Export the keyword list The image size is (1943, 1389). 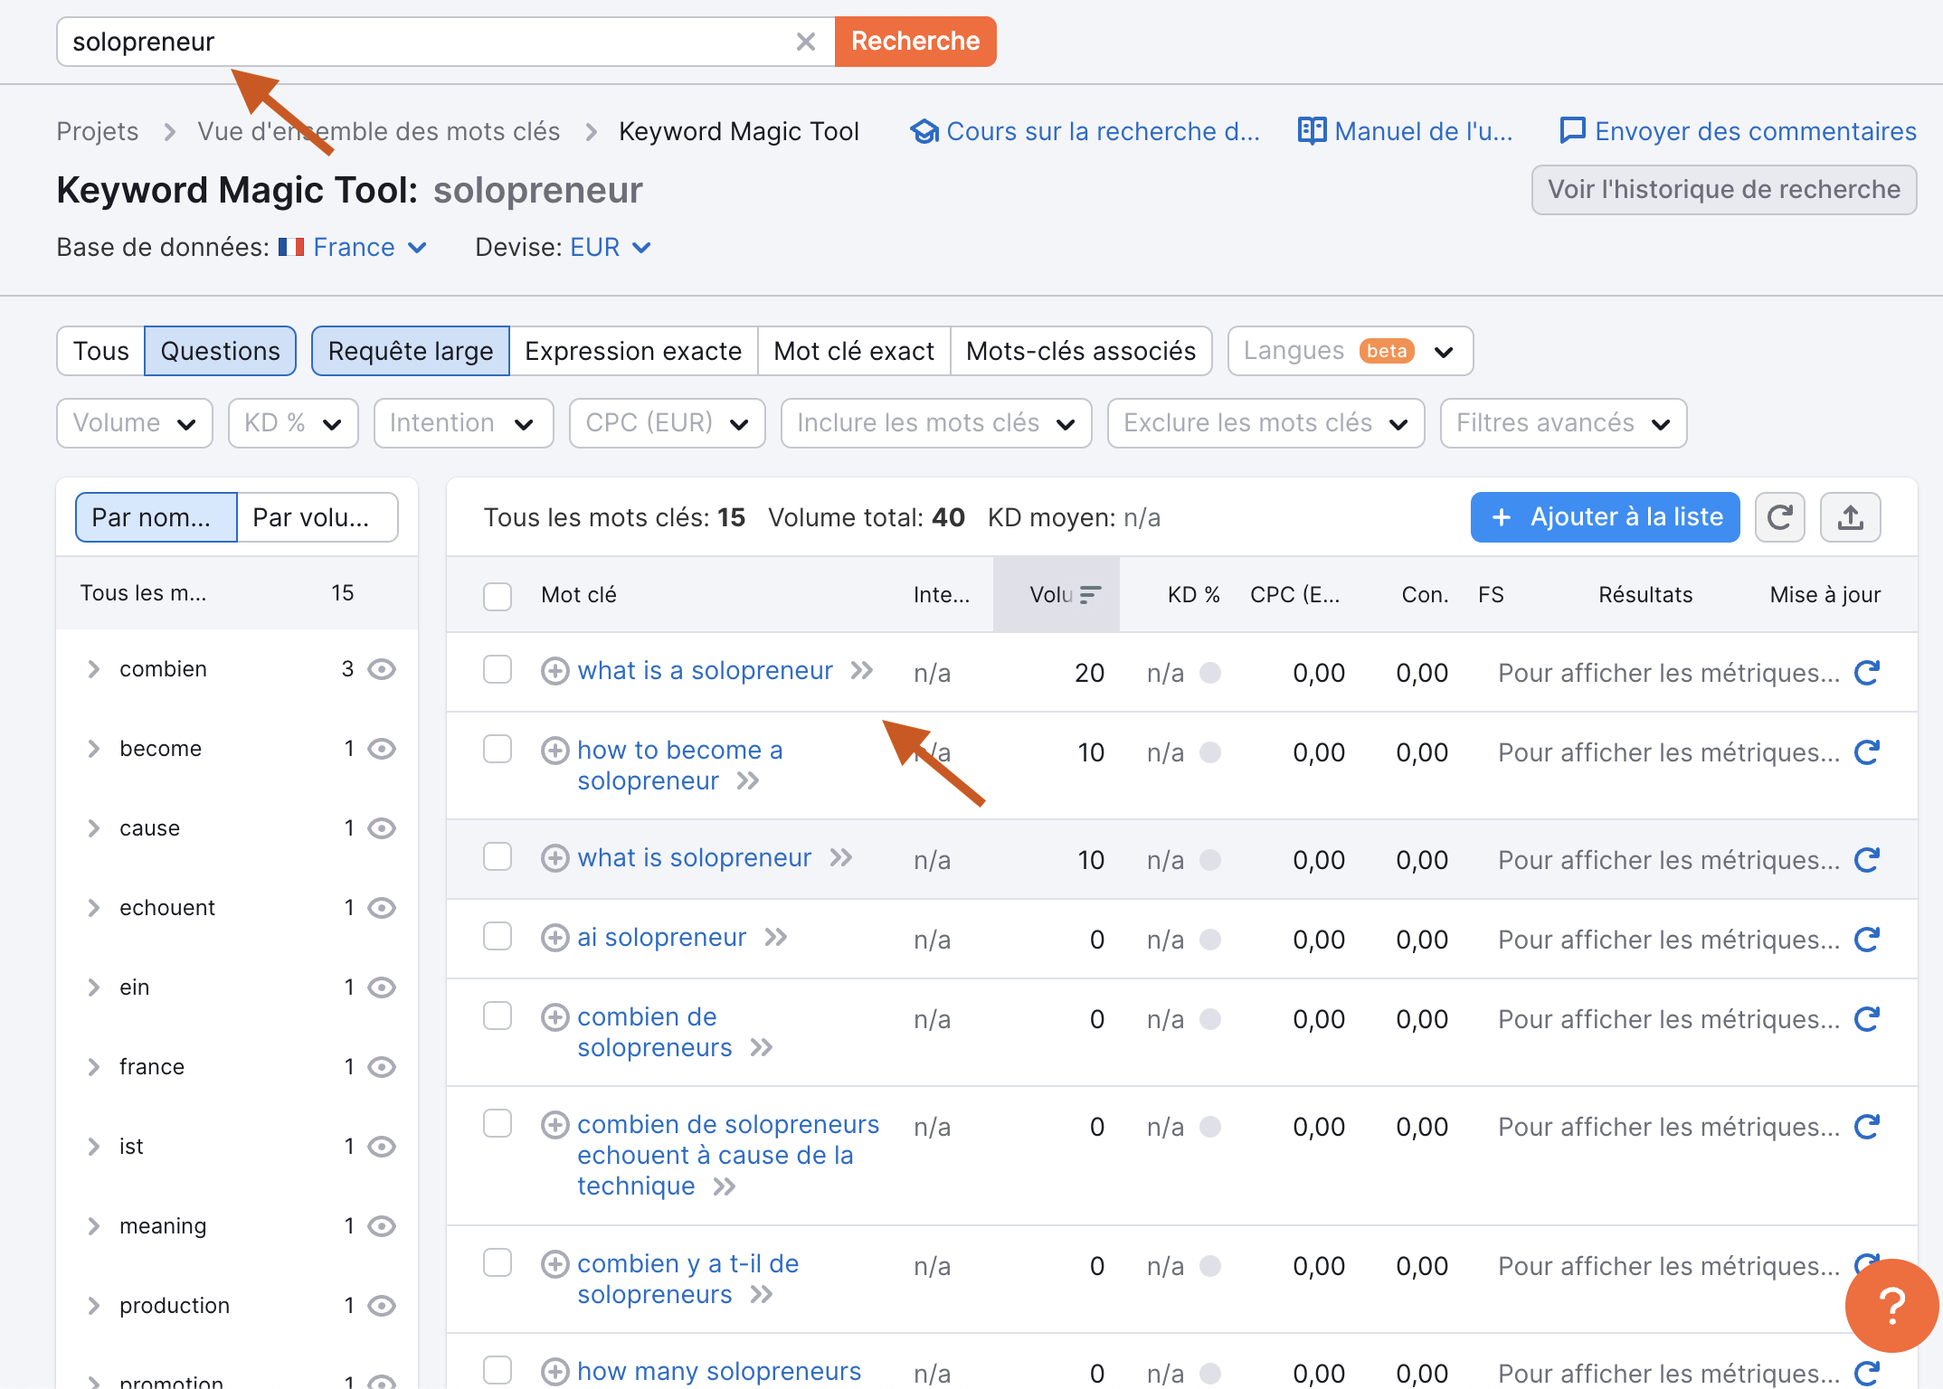1850,516
